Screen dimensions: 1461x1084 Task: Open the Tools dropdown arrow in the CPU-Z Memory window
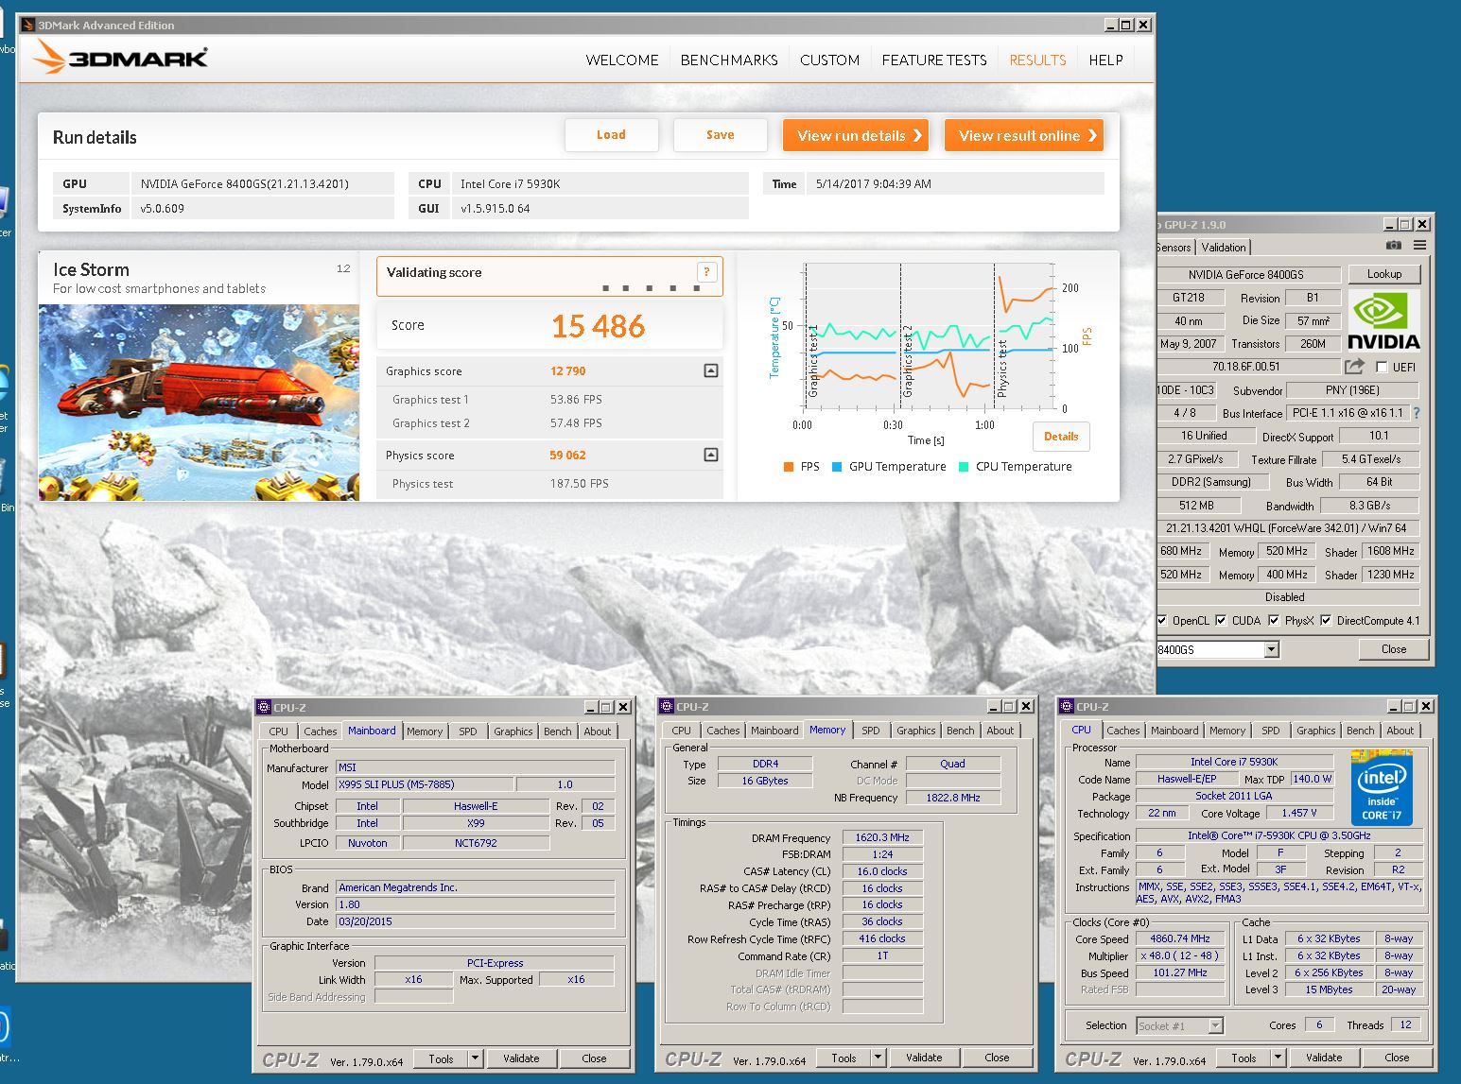(x=878, y=1058)
